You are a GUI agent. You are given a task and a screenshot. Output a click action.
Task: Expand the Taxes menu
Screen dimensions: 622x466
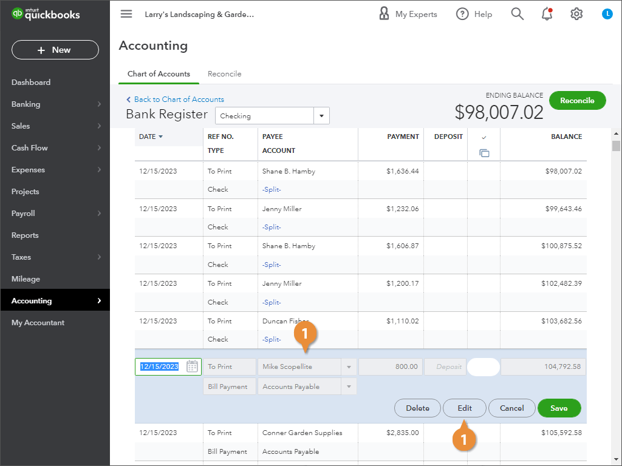(x=55, y=257)
